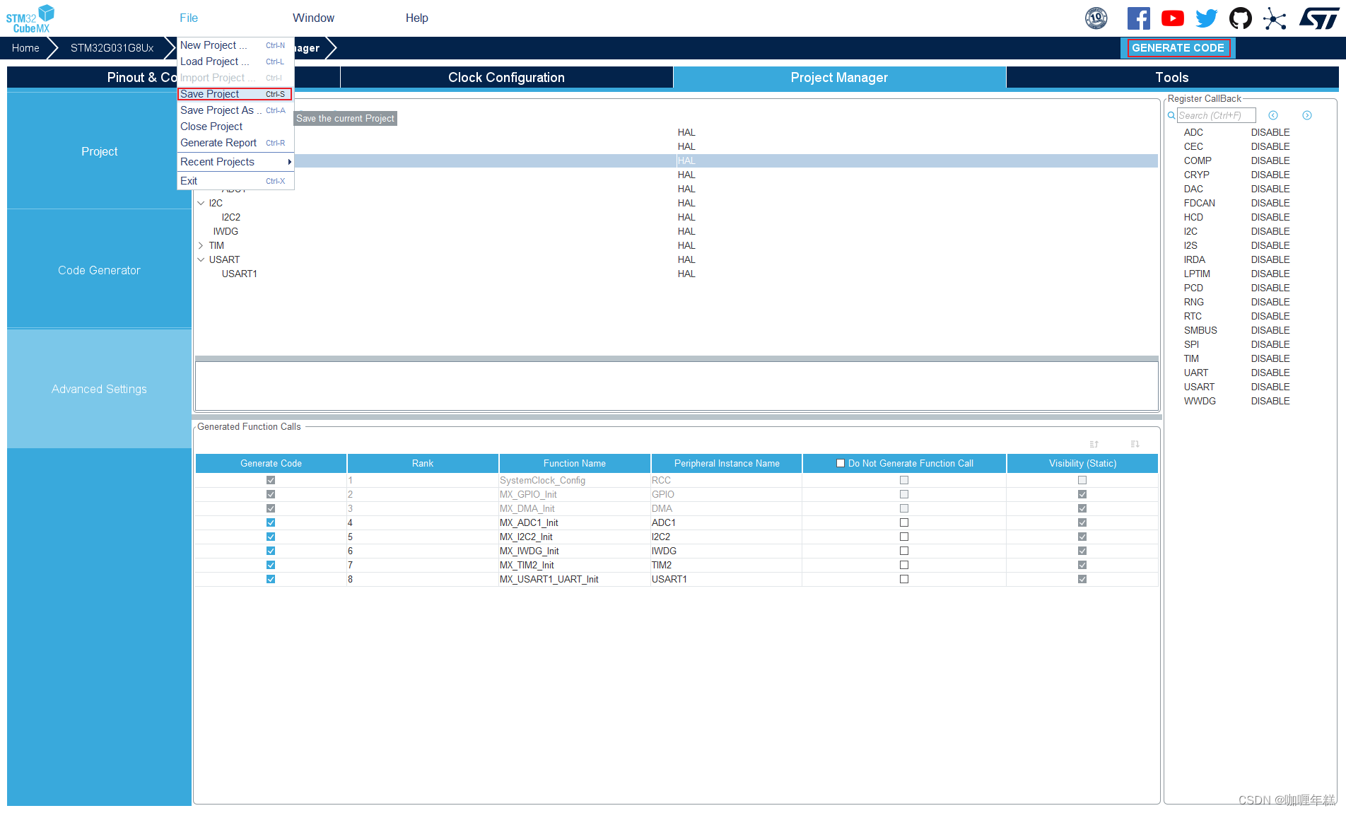The image size is (1346, 813).
Task: Open the Recent Projects submenu arrow
Action: 289,162
